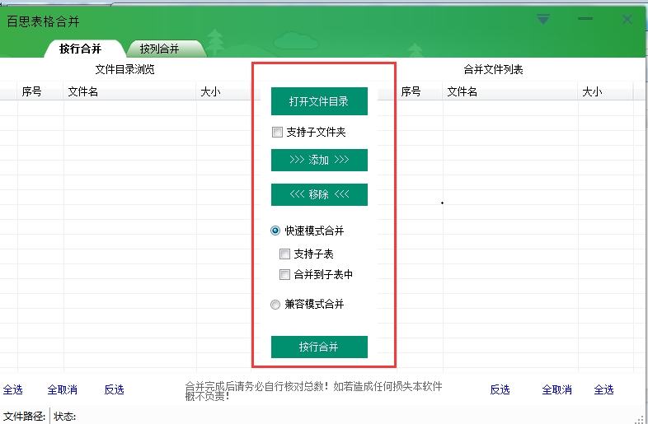648x424 pixels.
Task: Check the 合并到子表中 option
Action: point(284,274)
